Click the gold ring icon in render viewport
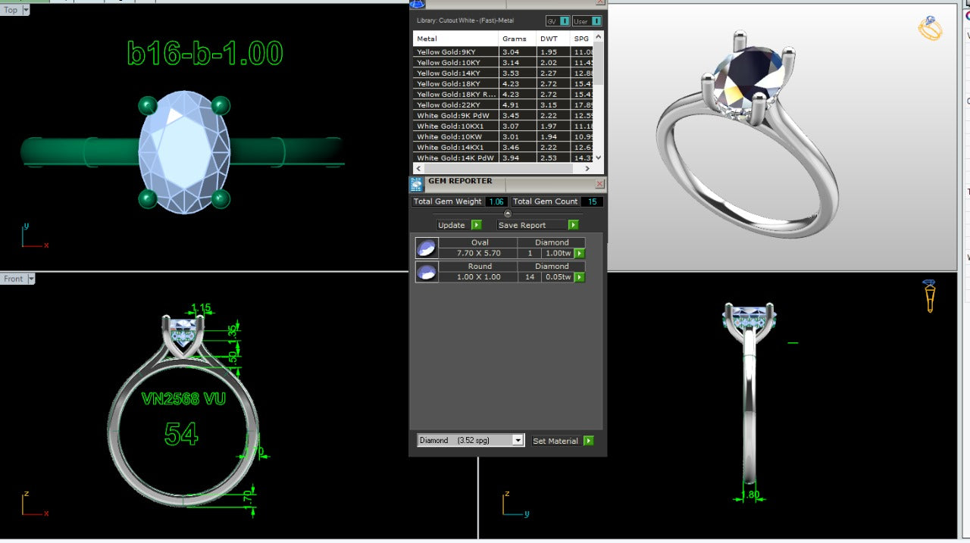 930,29
